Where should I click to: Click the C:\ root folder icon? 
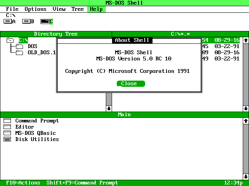[x=11, y=40]
